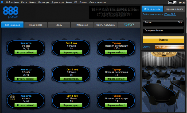Click the blue circle app icon in menu bar
Viewport: 187px width, 113px height.
[x=2, y=2]
